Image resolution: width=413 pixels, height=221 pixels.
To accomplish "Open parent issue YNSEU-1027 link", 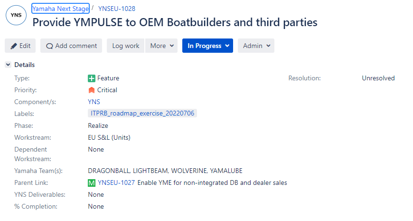I will coord(116,183).
